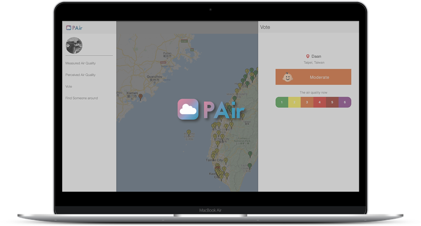Vote air quality level 1 green

[282, 102]
